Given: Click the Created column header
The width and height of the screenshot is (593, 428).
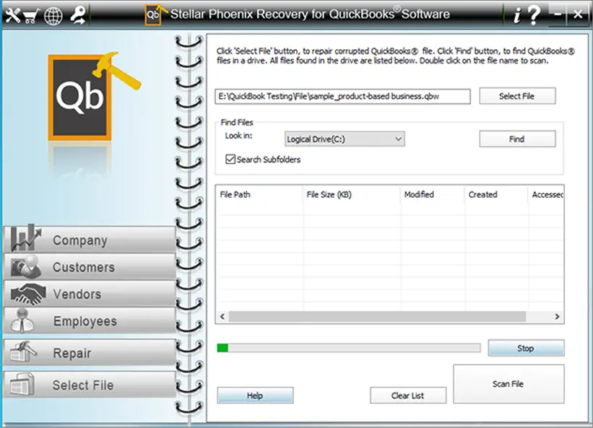Looking at the screenshot, I should (495, 195).
